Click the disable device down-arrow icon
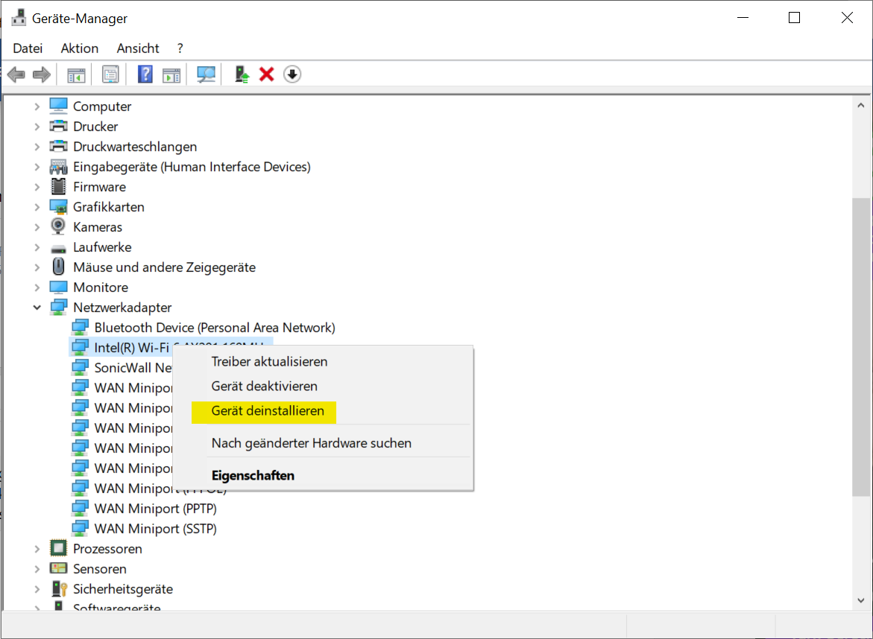The width and height of the screenshot is (873, 639). [x=292, y=74]
